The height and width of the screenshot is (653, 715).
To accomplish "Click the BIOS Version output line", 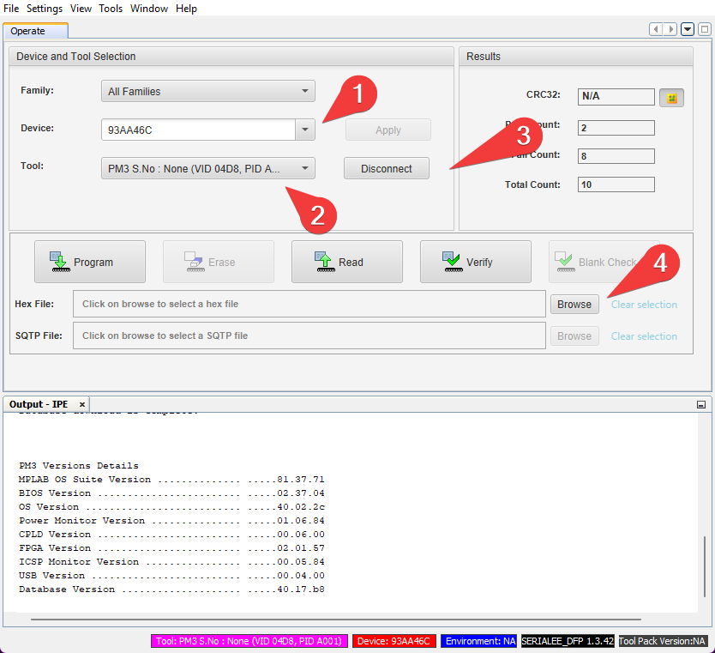I will [x=171, y=493].
